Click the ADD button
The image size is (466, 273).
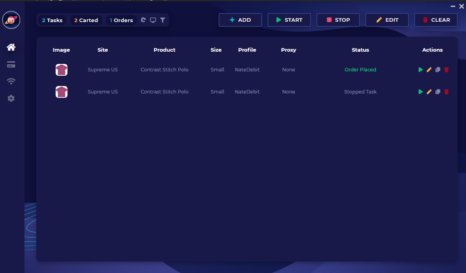click(240, 20)
